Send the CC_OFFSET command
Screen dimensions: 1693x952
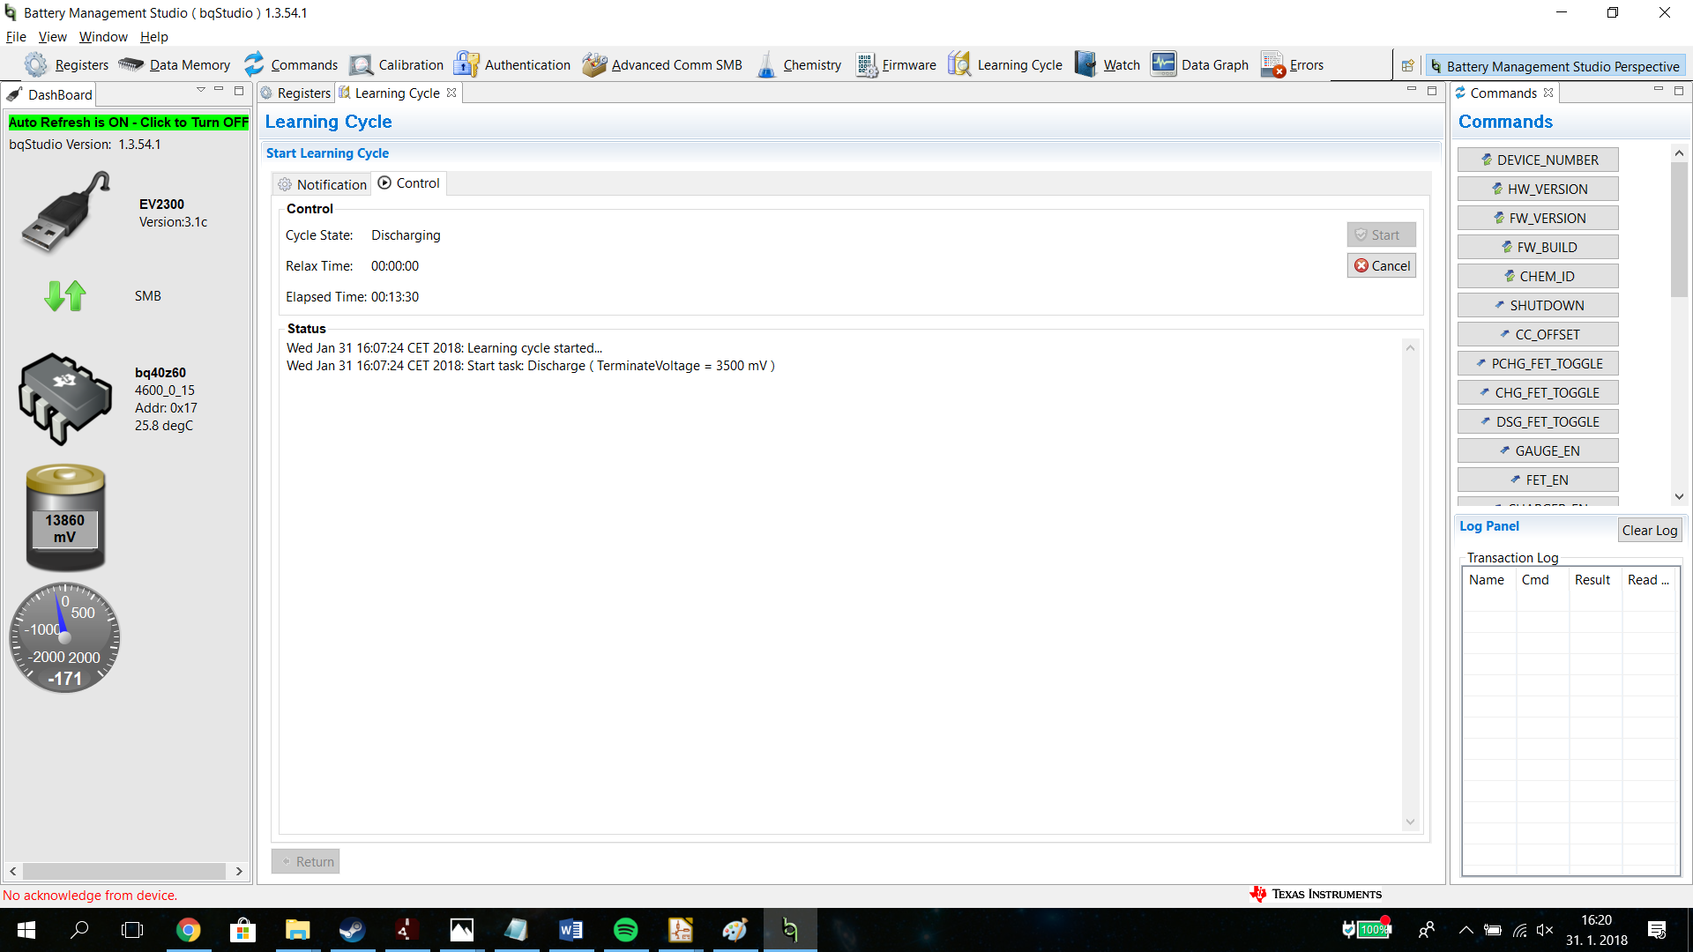[x=1538, y=334]
